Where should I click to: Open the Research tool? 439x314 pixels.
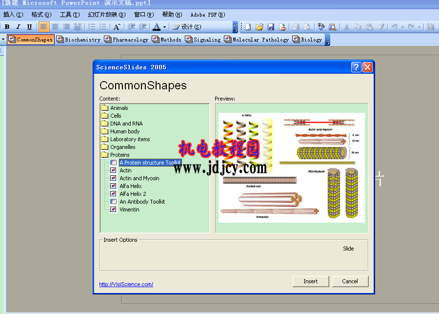[x=333, y=27]
